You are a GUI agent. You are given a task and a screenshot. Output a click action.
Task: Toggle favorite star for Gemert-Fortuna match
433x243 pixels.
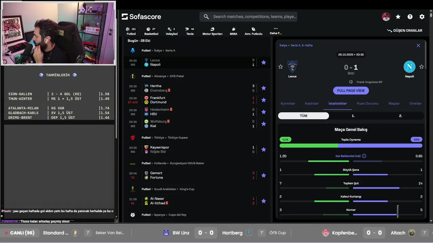[x=264, y=175]
